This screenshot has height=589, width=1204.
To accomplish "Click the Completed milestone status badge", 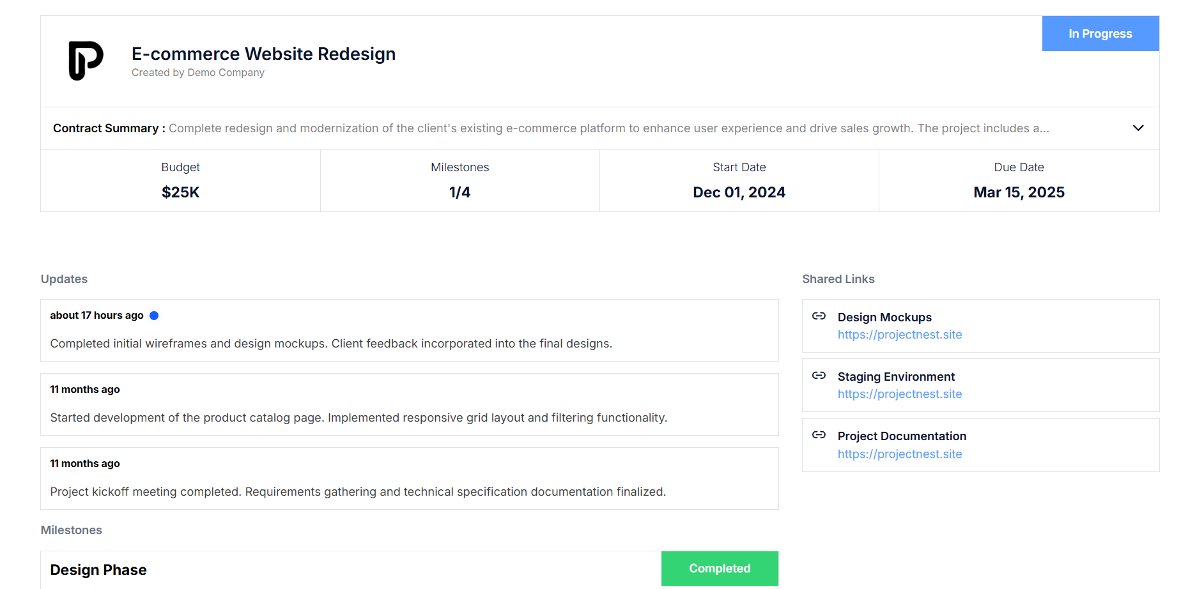I will (x=720, y=569).
